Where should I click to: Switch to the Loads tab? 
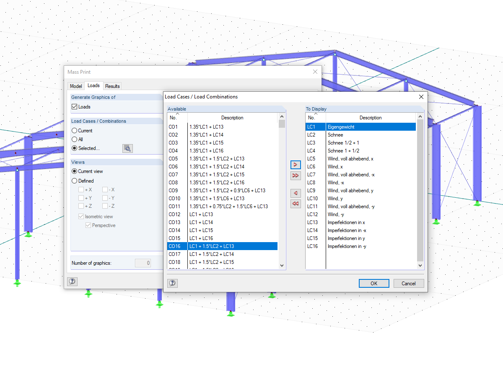point(93,85)
